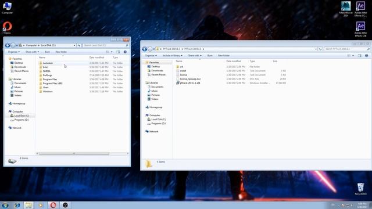The width and height of the screenshot is (372, 209).
Task: Open the Intel folder in Local Disk window
Action: pos(45,67)
